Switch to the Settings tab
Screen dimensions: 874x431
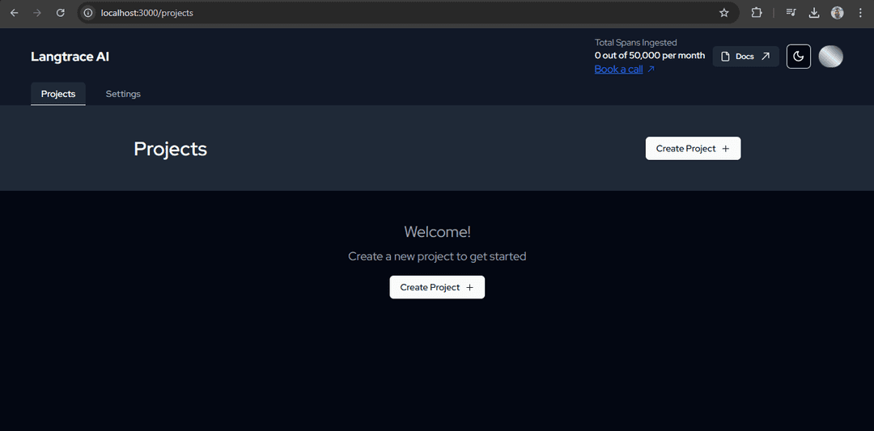(123, 94)
